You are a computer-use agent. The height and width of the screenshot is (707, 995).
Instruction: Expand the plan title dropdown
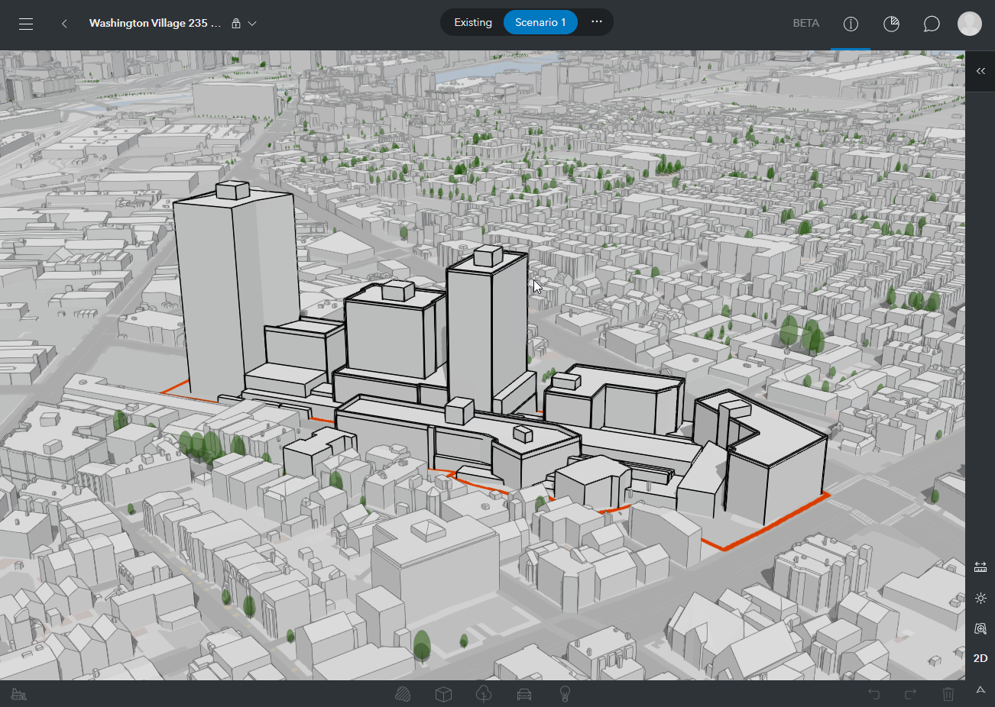coord(252,24)
